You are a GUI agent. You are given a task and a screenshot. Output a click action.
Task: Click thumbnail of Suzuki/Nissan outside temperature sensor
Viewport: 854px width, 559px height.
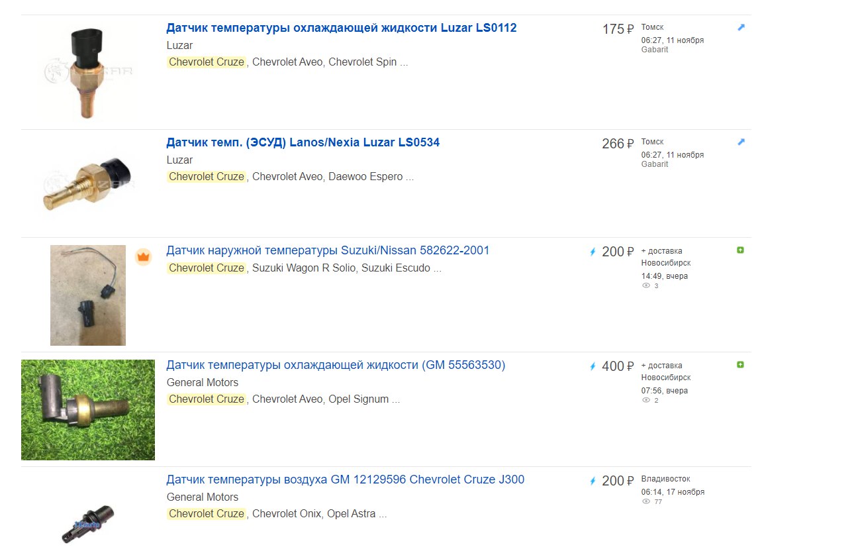coord(88,295)
